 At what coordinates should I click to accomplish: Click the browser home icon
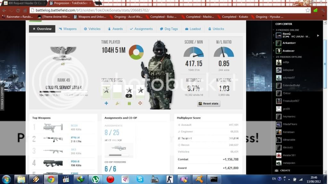pos(25,10)
